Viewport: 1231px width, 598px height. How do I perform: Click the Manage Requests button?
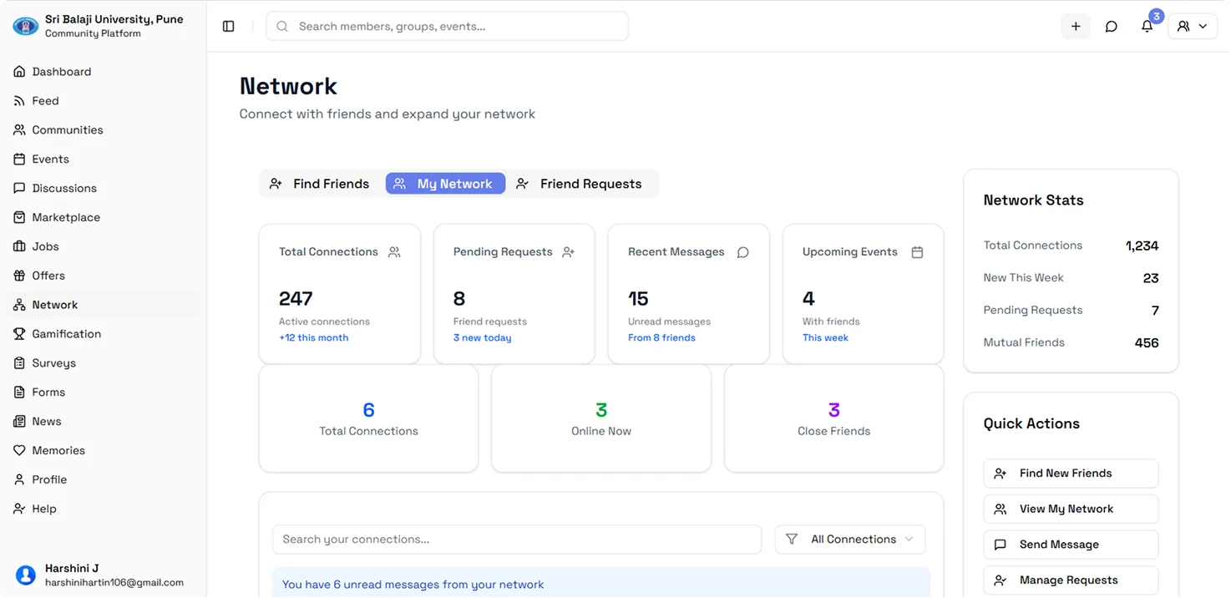pos(1071,580)
